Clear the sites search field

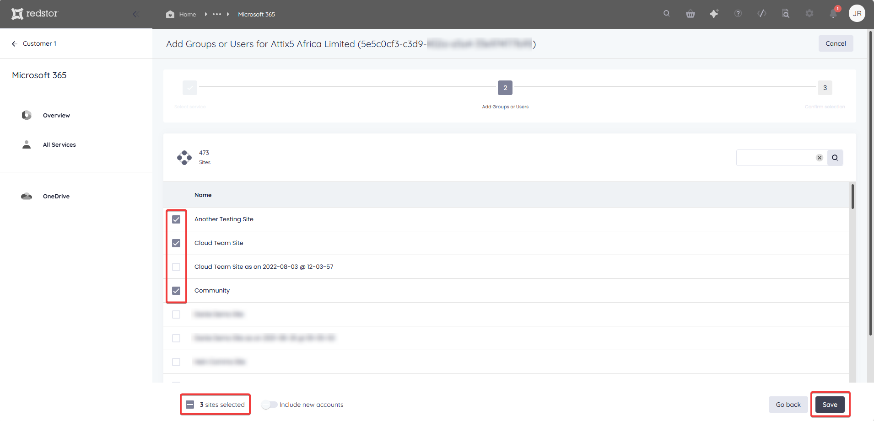point(820,158)
